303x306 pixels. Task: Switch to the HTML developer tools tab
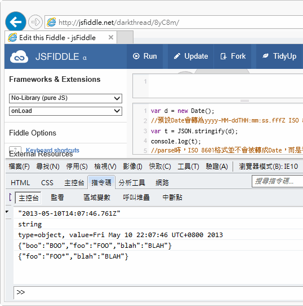pos(20,183)
